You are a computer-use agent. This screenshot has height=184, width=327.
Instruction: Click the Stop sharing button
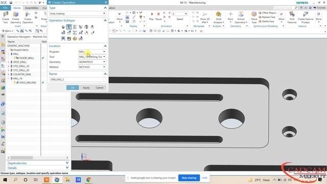(189, 178)
